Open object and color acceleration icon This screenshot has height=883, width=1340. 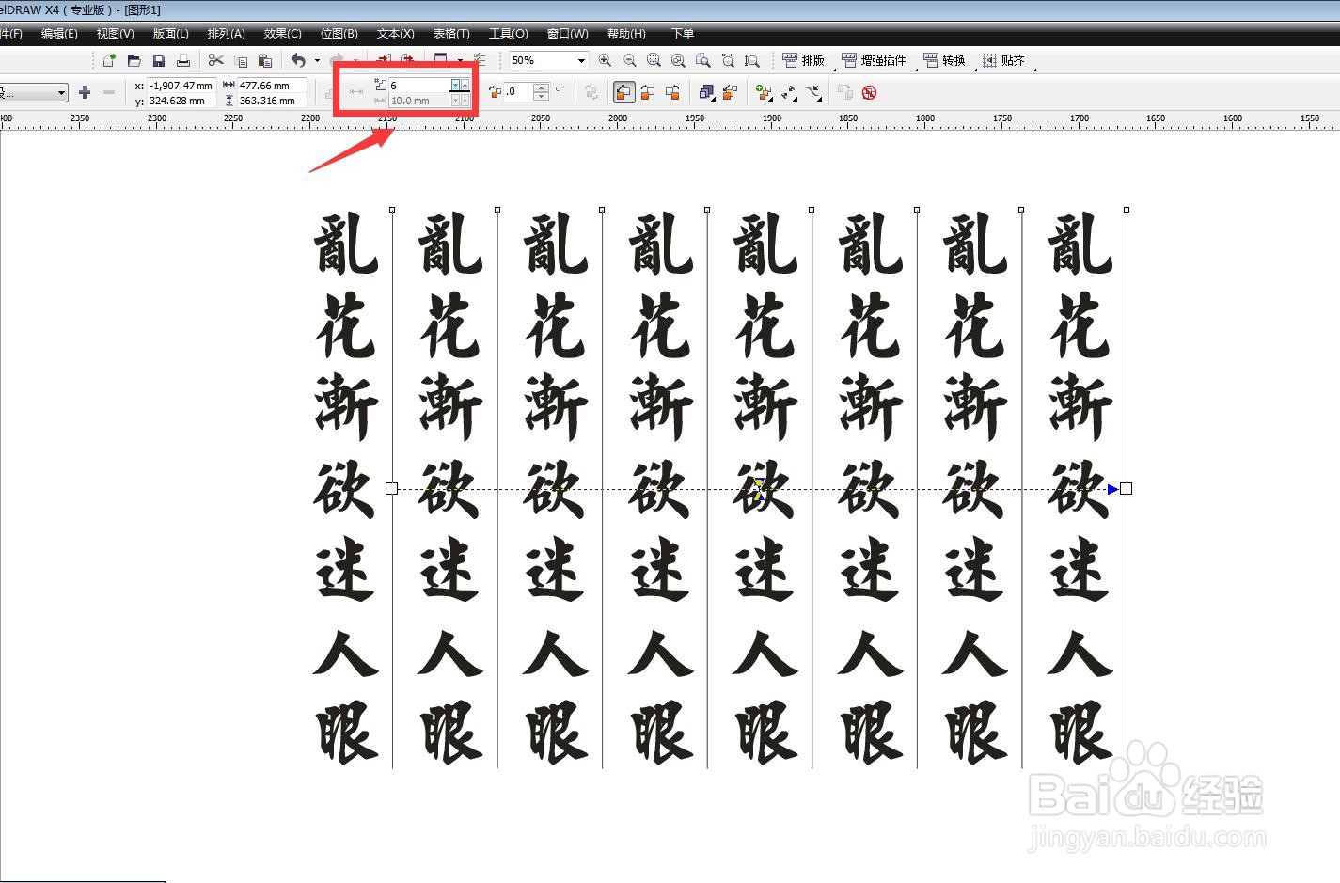click(x=706, y=92)
